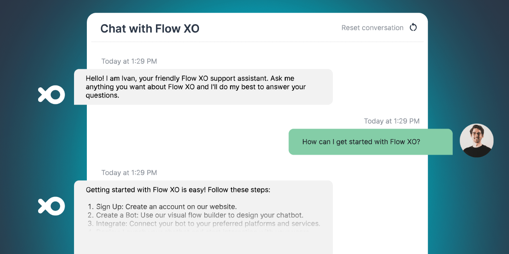Open the user's profile picture
The image size is (509, 254).
pyautogui.click(x=477, y=140)
